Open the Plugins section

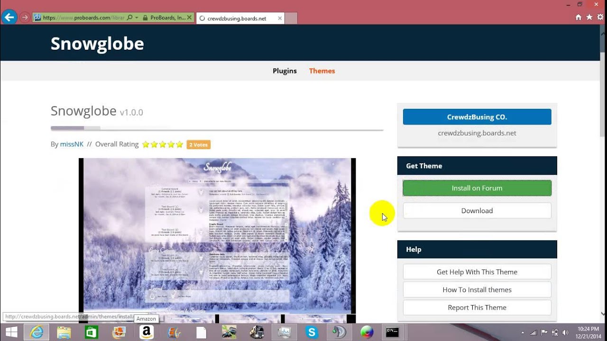click(285, 71)
